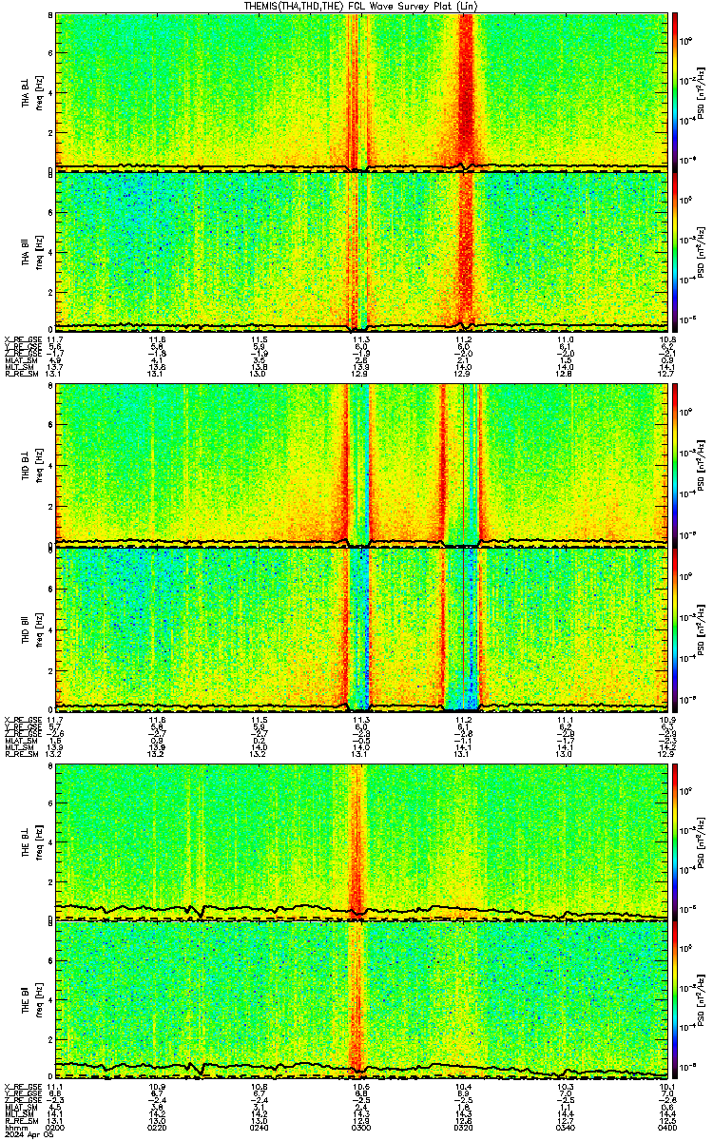Viewport: 713px width, 1141px height.
Task: Click the THA B⊥ PSD color bar
Action: pyautogui.click(x=675, y=91)
